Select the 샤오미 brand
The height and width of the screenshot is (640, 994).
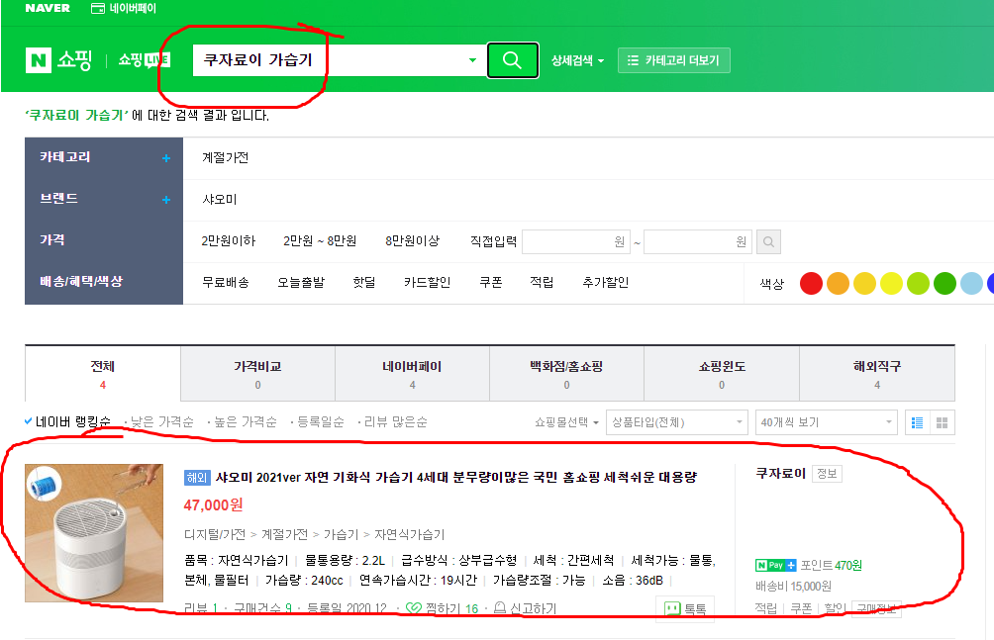(220, 200)
